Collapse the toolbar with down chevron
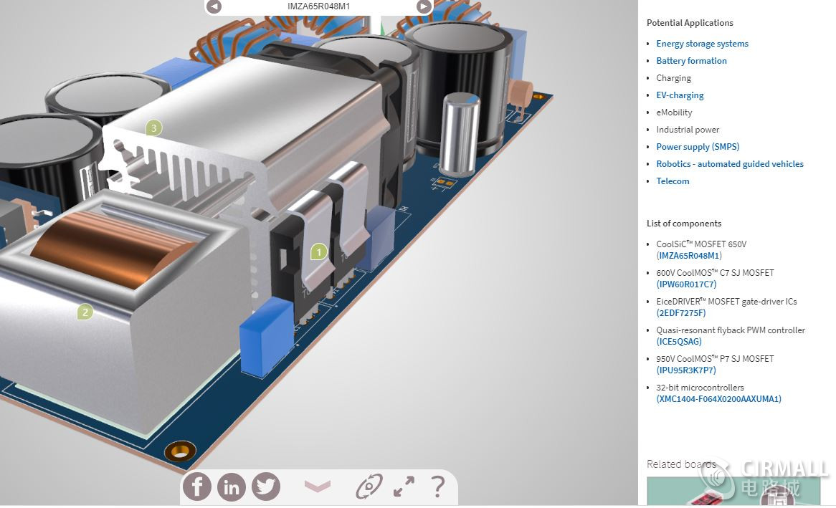 318,487
